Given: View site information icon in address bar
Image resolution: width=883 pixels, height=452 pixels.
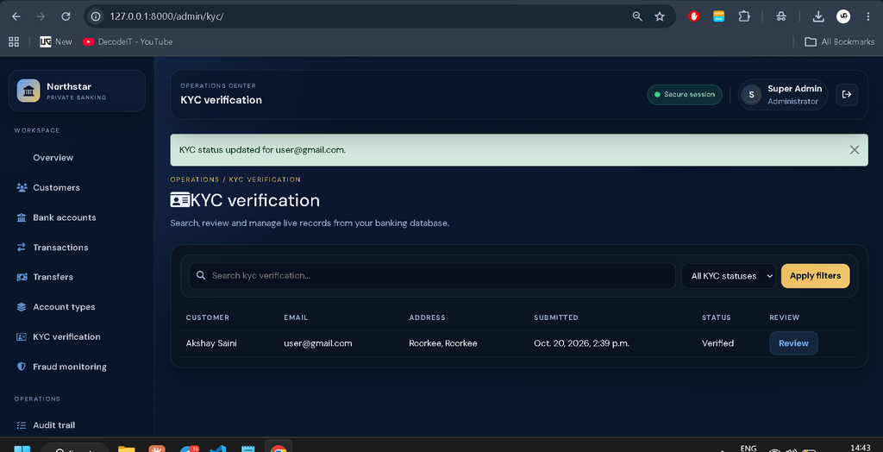Looking at the screenshot, I should click(x=96, y=16).
